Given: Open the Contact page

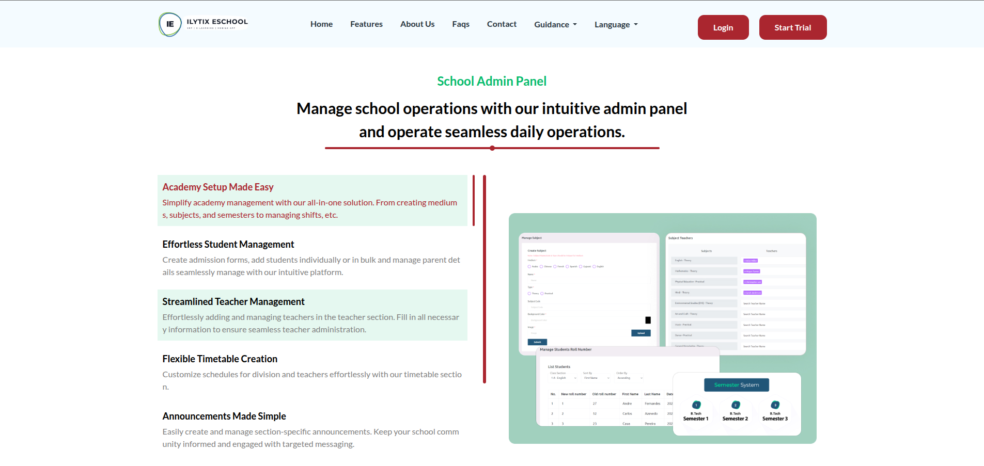Looking at the screenshot, I should tap(502, 24).
